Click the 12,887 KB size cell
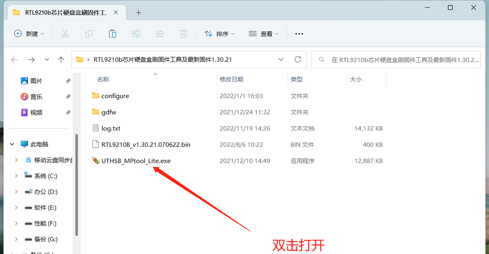489x254 pixels. coord(368,161)
